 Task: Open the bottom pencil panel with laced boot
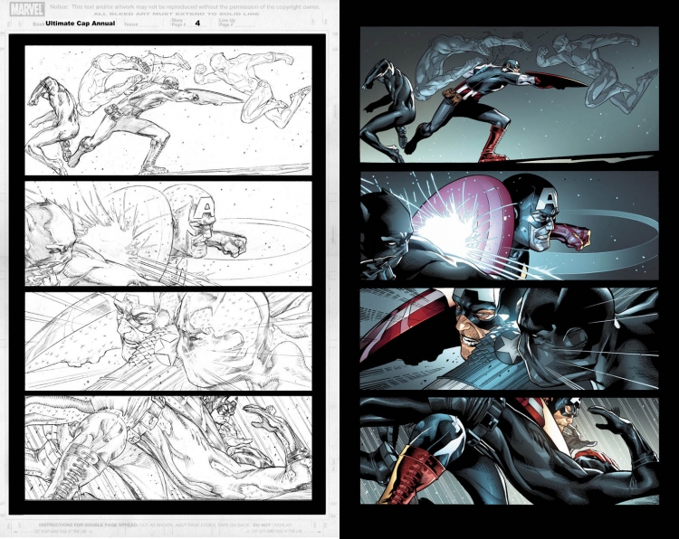coord(168,449)
